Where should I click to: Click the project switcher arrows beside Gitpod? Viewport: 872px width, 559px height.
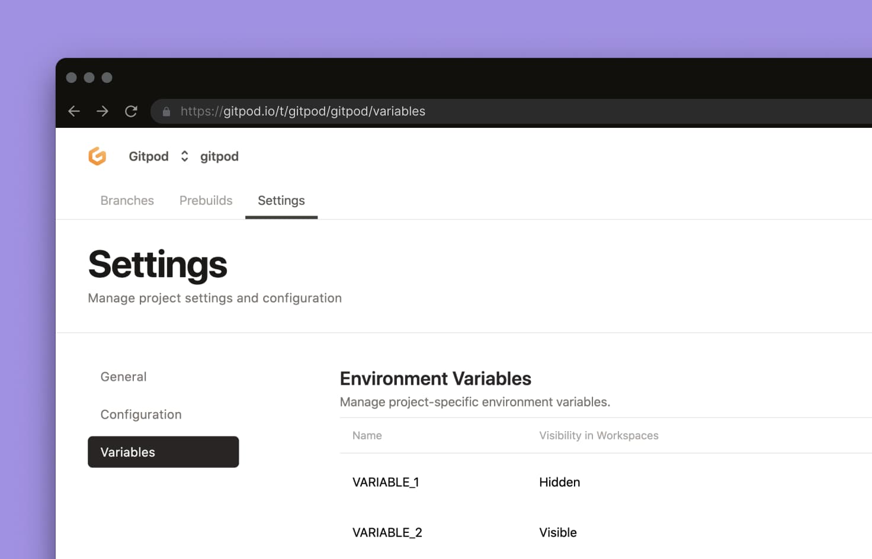pyautogui.click(x=184, y=156)
